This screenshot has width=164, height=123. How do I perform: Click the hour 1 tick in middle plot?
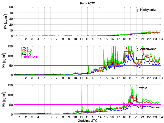click(x=20, y=78)
